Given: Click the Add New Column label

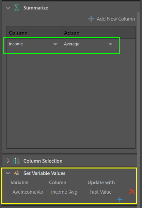Looking at the screenshot, I should 116,19.
